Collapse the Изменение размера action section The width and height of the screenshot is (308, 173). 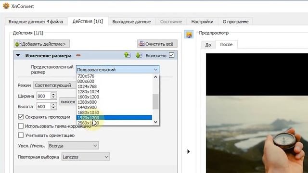[18, 56]
